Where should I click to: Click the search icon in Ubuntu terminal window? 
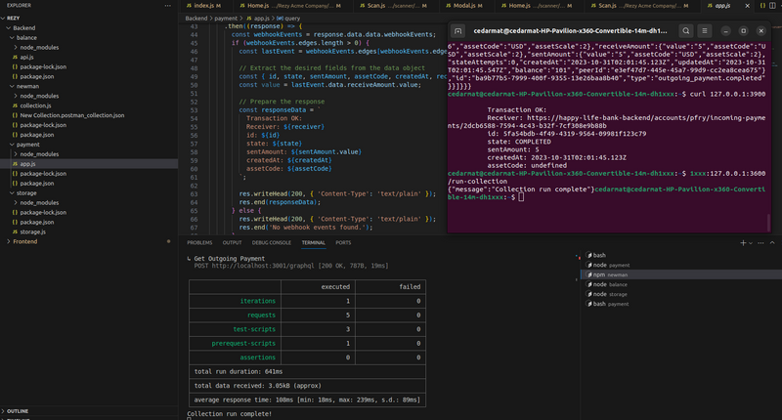tap(686, 31)
